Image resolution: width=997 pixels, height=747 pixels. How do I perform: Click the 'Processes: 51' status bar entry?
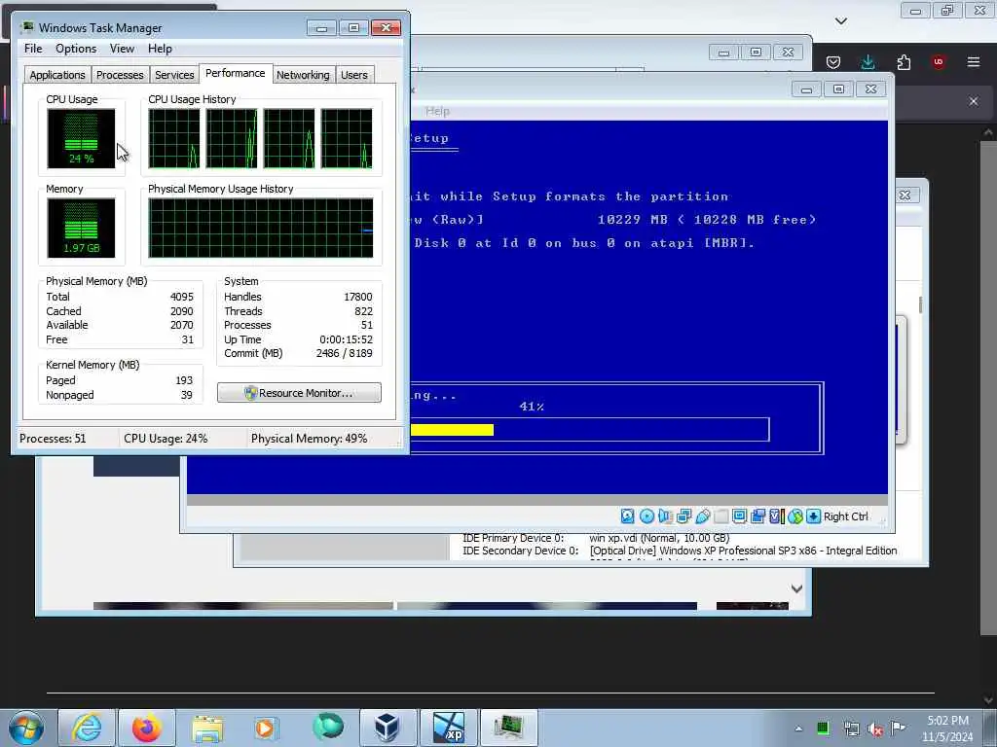click(53, 439)
